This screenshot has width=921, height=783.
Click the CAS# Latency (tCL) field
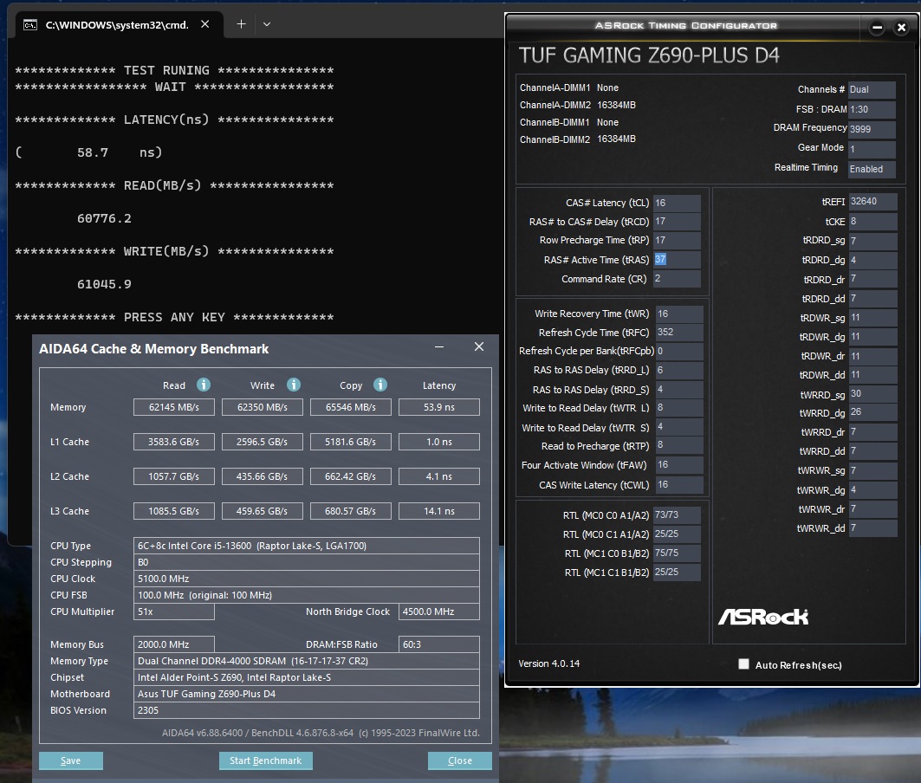678,203
